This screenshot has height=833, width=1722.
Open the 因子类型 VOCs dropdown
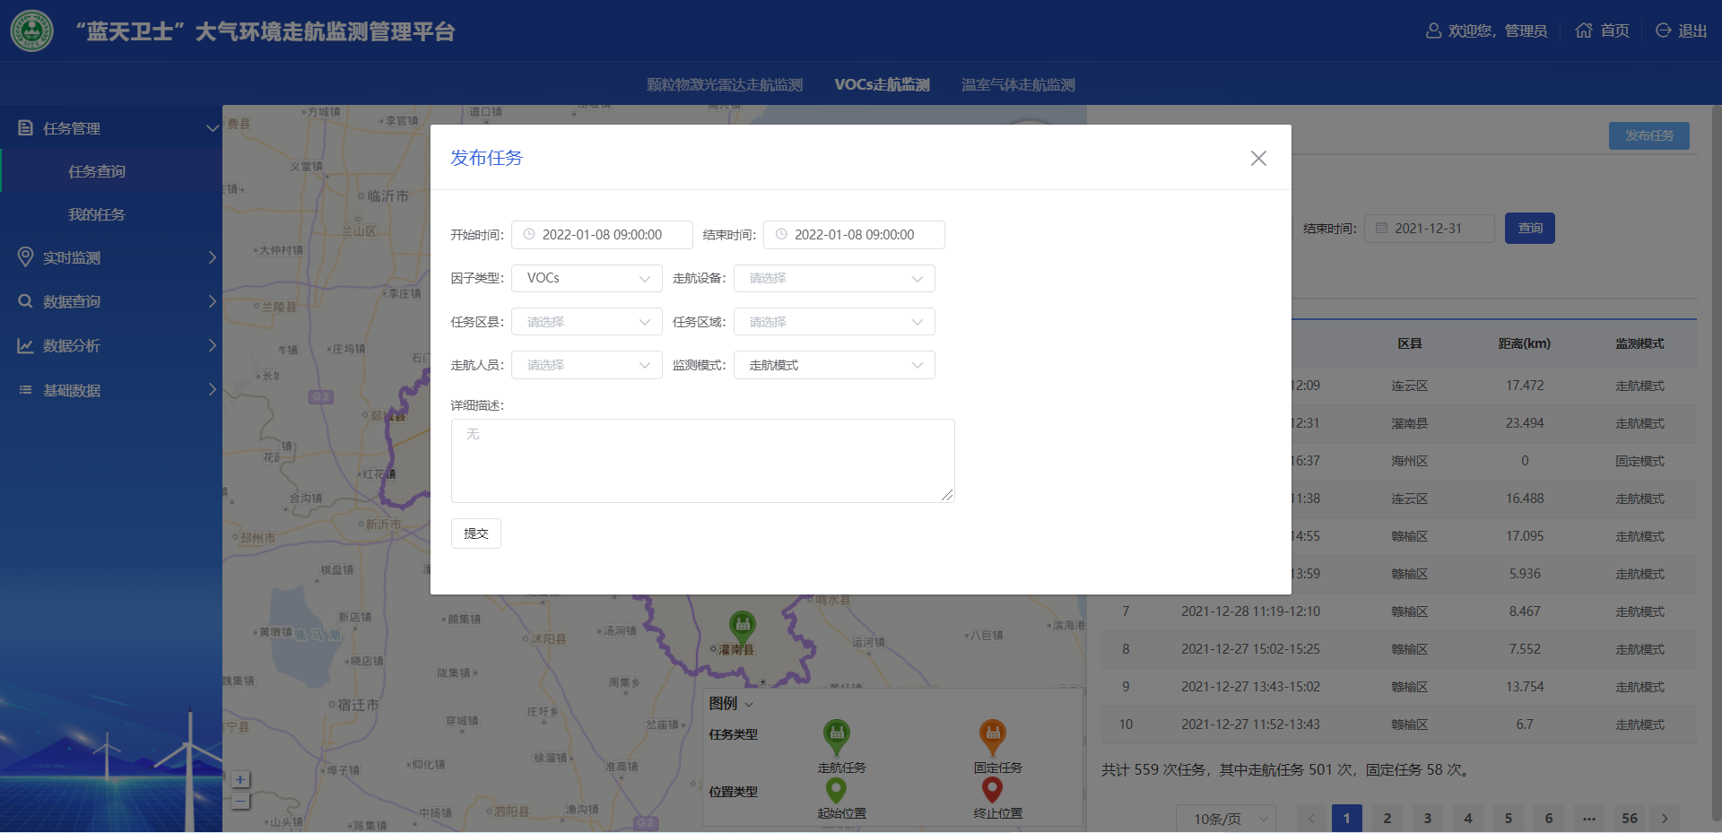point(587,279)
